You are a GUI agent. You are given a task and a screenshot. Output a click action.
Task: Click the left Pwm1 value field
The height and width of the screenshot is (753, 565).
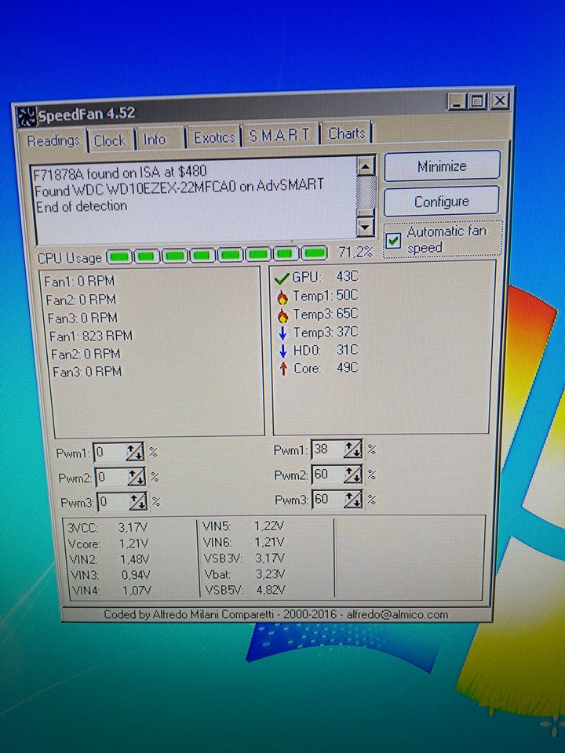click(x=111, y=453)
